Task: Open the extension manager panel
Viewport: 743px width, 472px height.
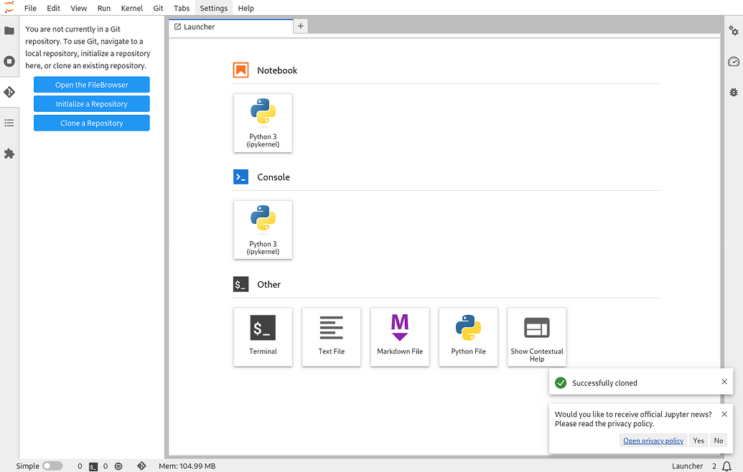Action: tap(9, 154)
